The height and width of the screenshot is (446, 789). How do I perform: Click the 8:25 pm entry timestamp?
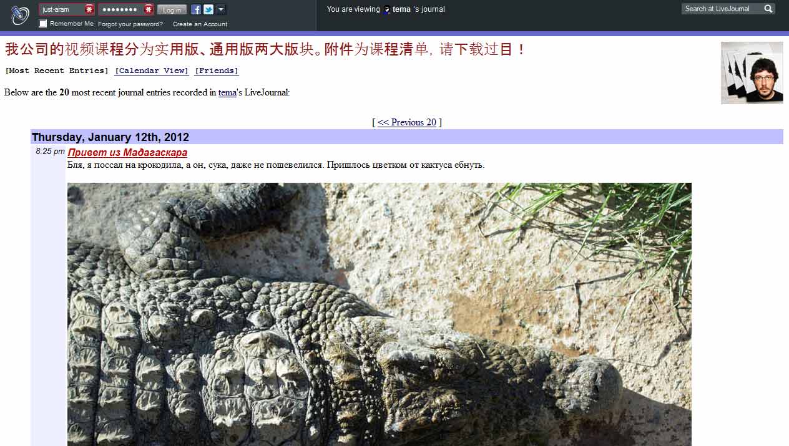[x=51, y=152]
